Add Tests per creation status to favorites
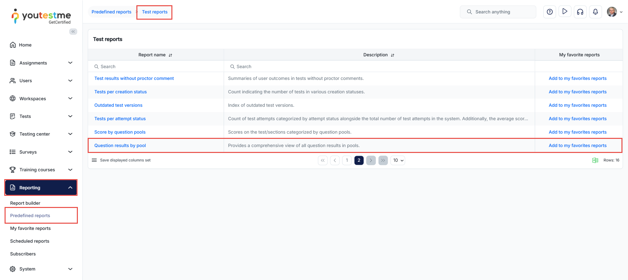Screen dimensions: 628x280 pyautogui.click(x=578, y=92)
